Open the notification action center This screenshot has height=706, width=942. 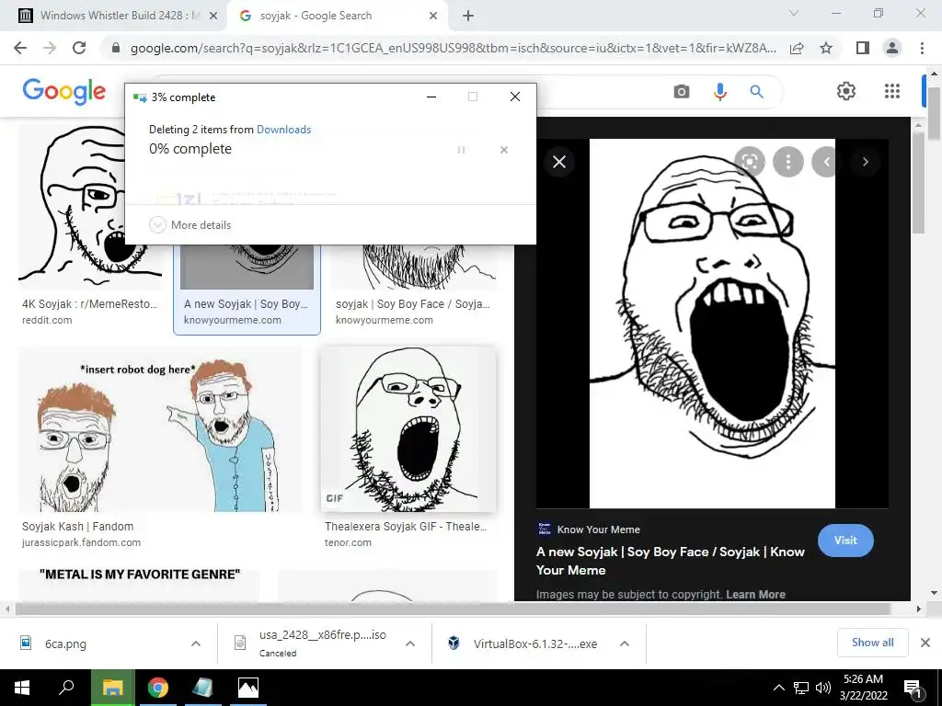click(912, 688)
